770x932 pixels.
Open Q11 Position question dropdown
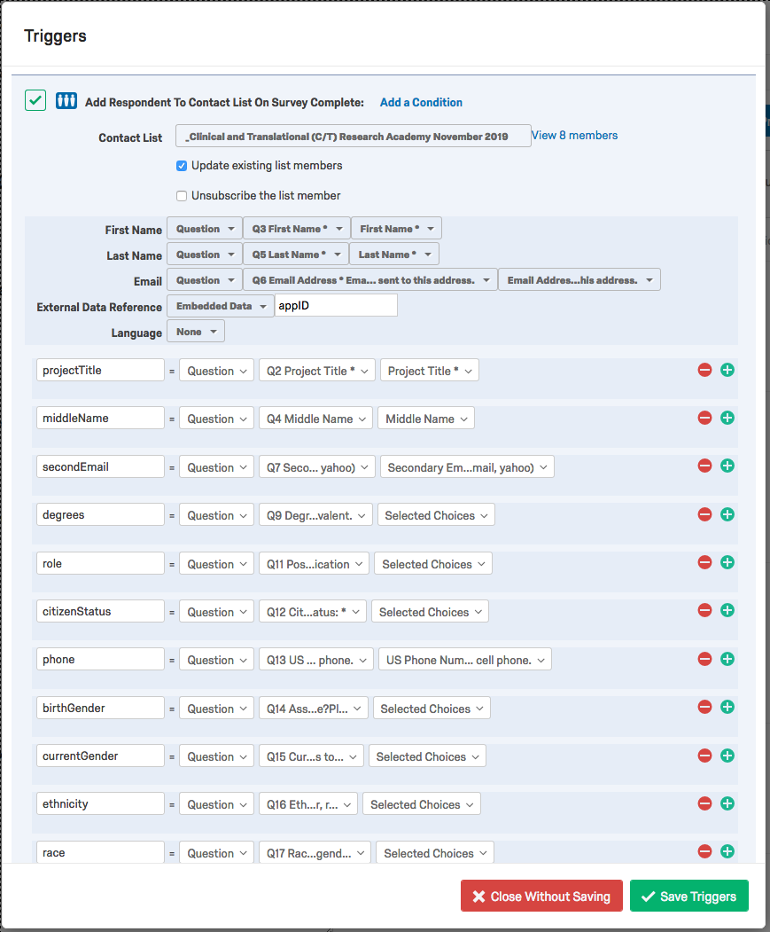[x=314, y=564]
